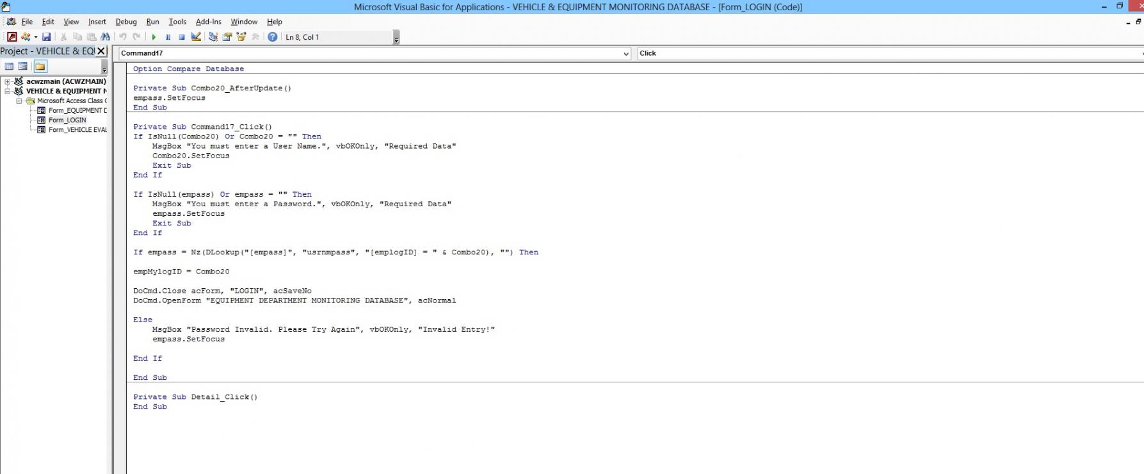This screenshot has height=474, width=1144.
Task: Select Microsoft Access Class Objects folder
Action: click(x=72, y=101)
